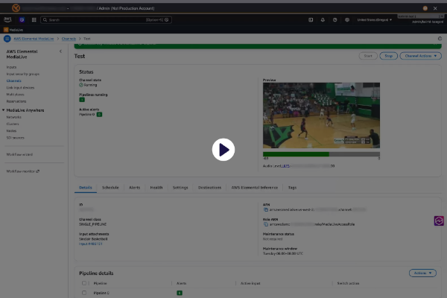447x298 pixels.
Task: Open Workflow monitor external link
Action: click(x=23, y=171)
